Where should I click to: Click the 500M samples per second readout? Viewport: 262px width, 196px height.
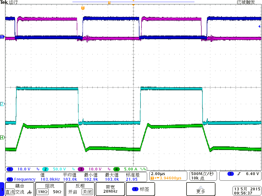[x=202, y=174]
